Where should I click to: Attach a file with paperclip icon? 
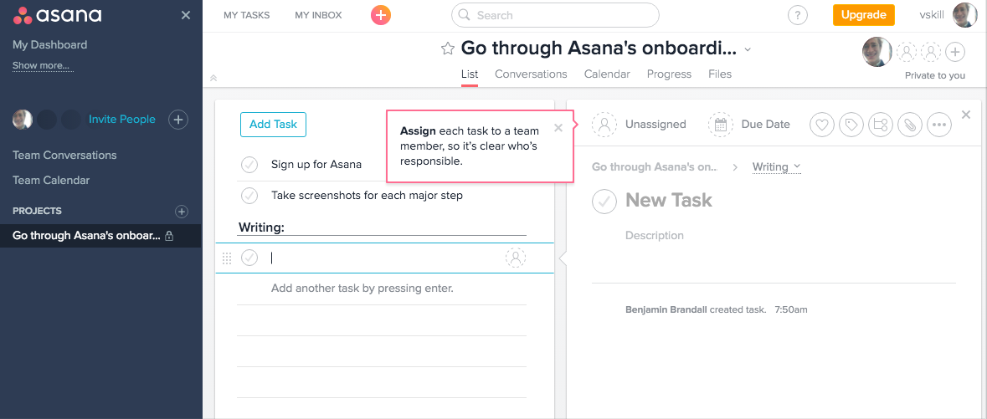click(910, 125)
